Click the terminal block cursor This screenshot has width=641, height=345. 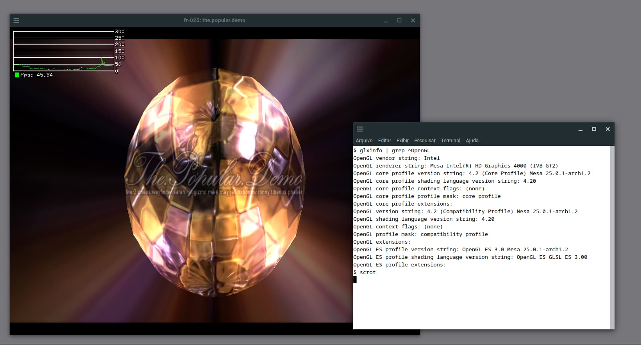355,280
